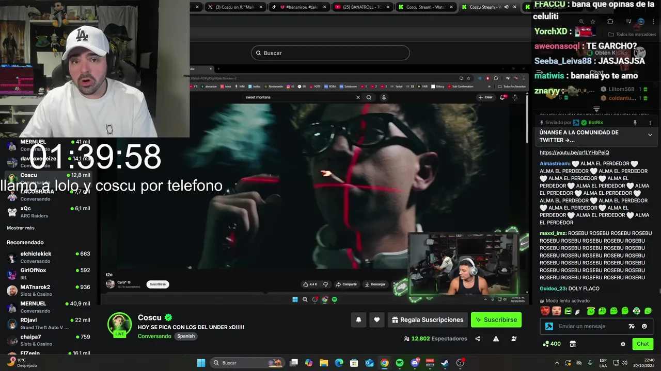Close the BANATROLL YouTube tab

coord(388,7)
